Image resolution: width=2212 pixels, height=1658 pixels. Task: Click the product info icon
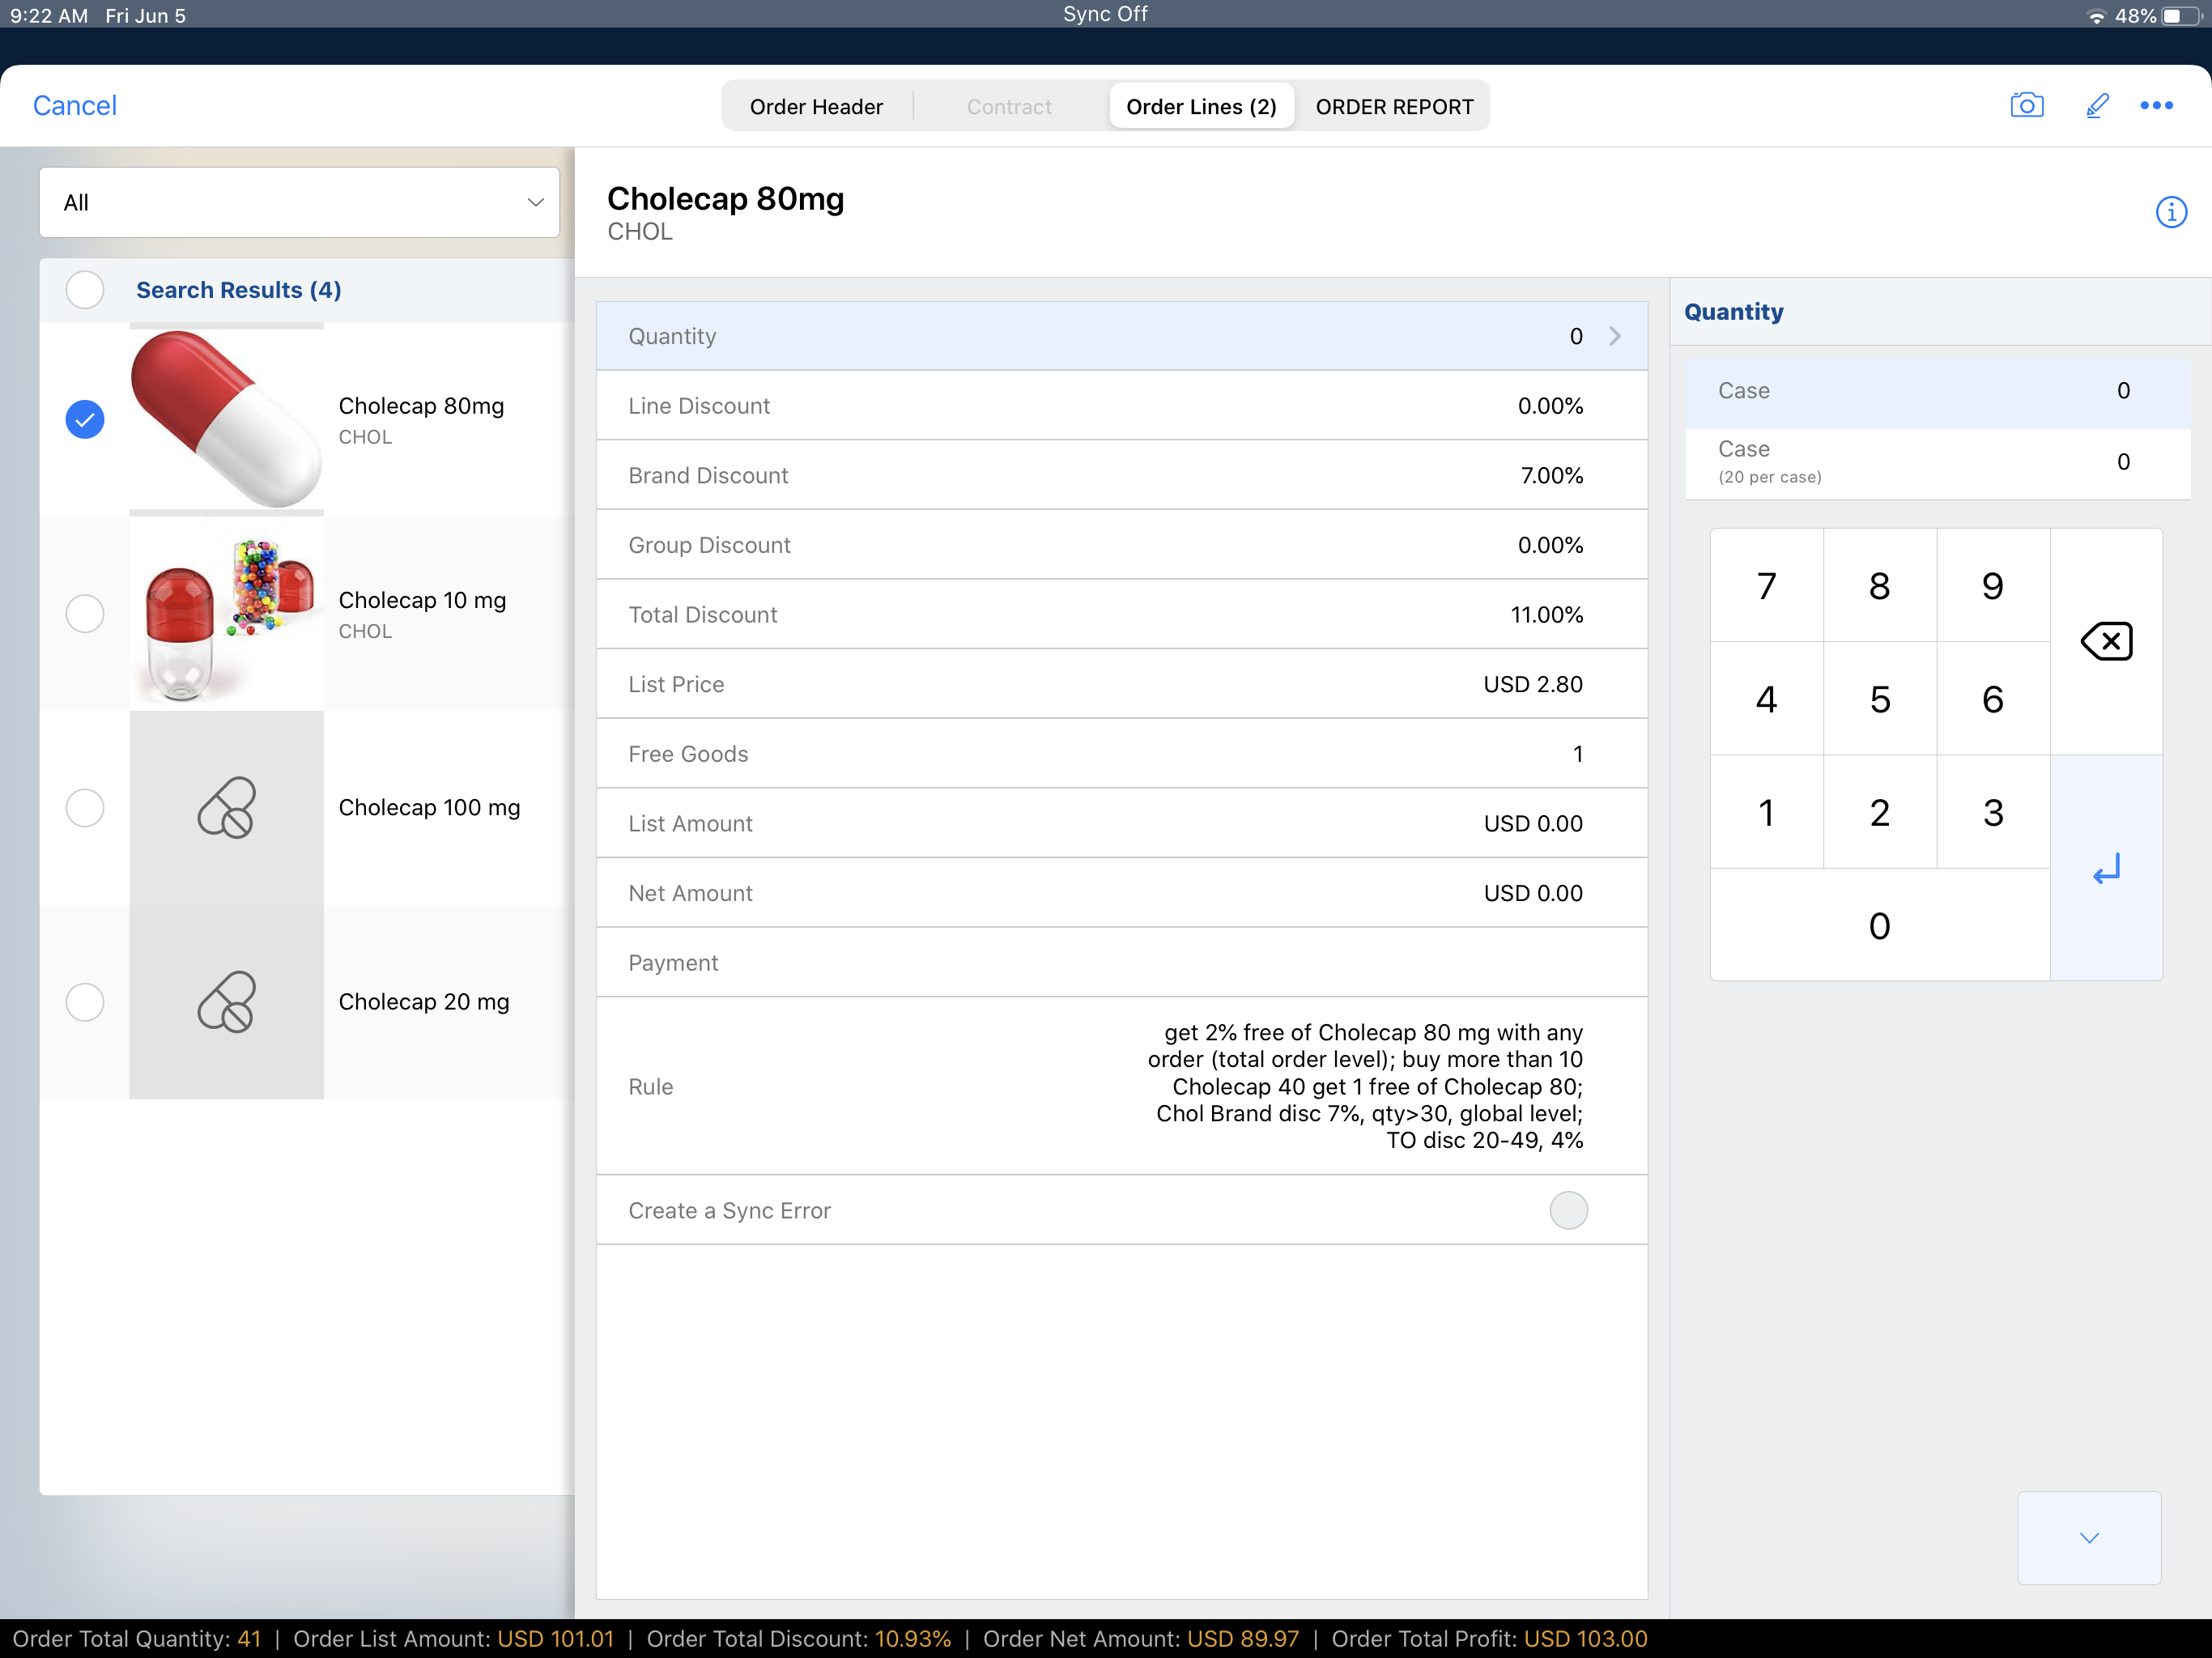tap(2170, 212)
